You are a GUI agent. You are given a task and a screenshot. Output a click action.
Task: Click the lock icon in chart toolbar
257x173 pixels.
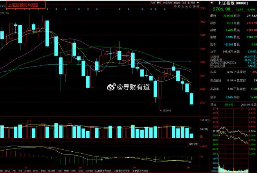[x=190, y=6]
